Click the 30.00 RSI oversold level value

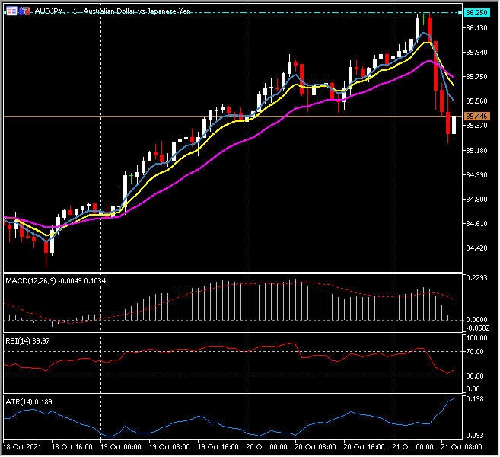point(476,376)
